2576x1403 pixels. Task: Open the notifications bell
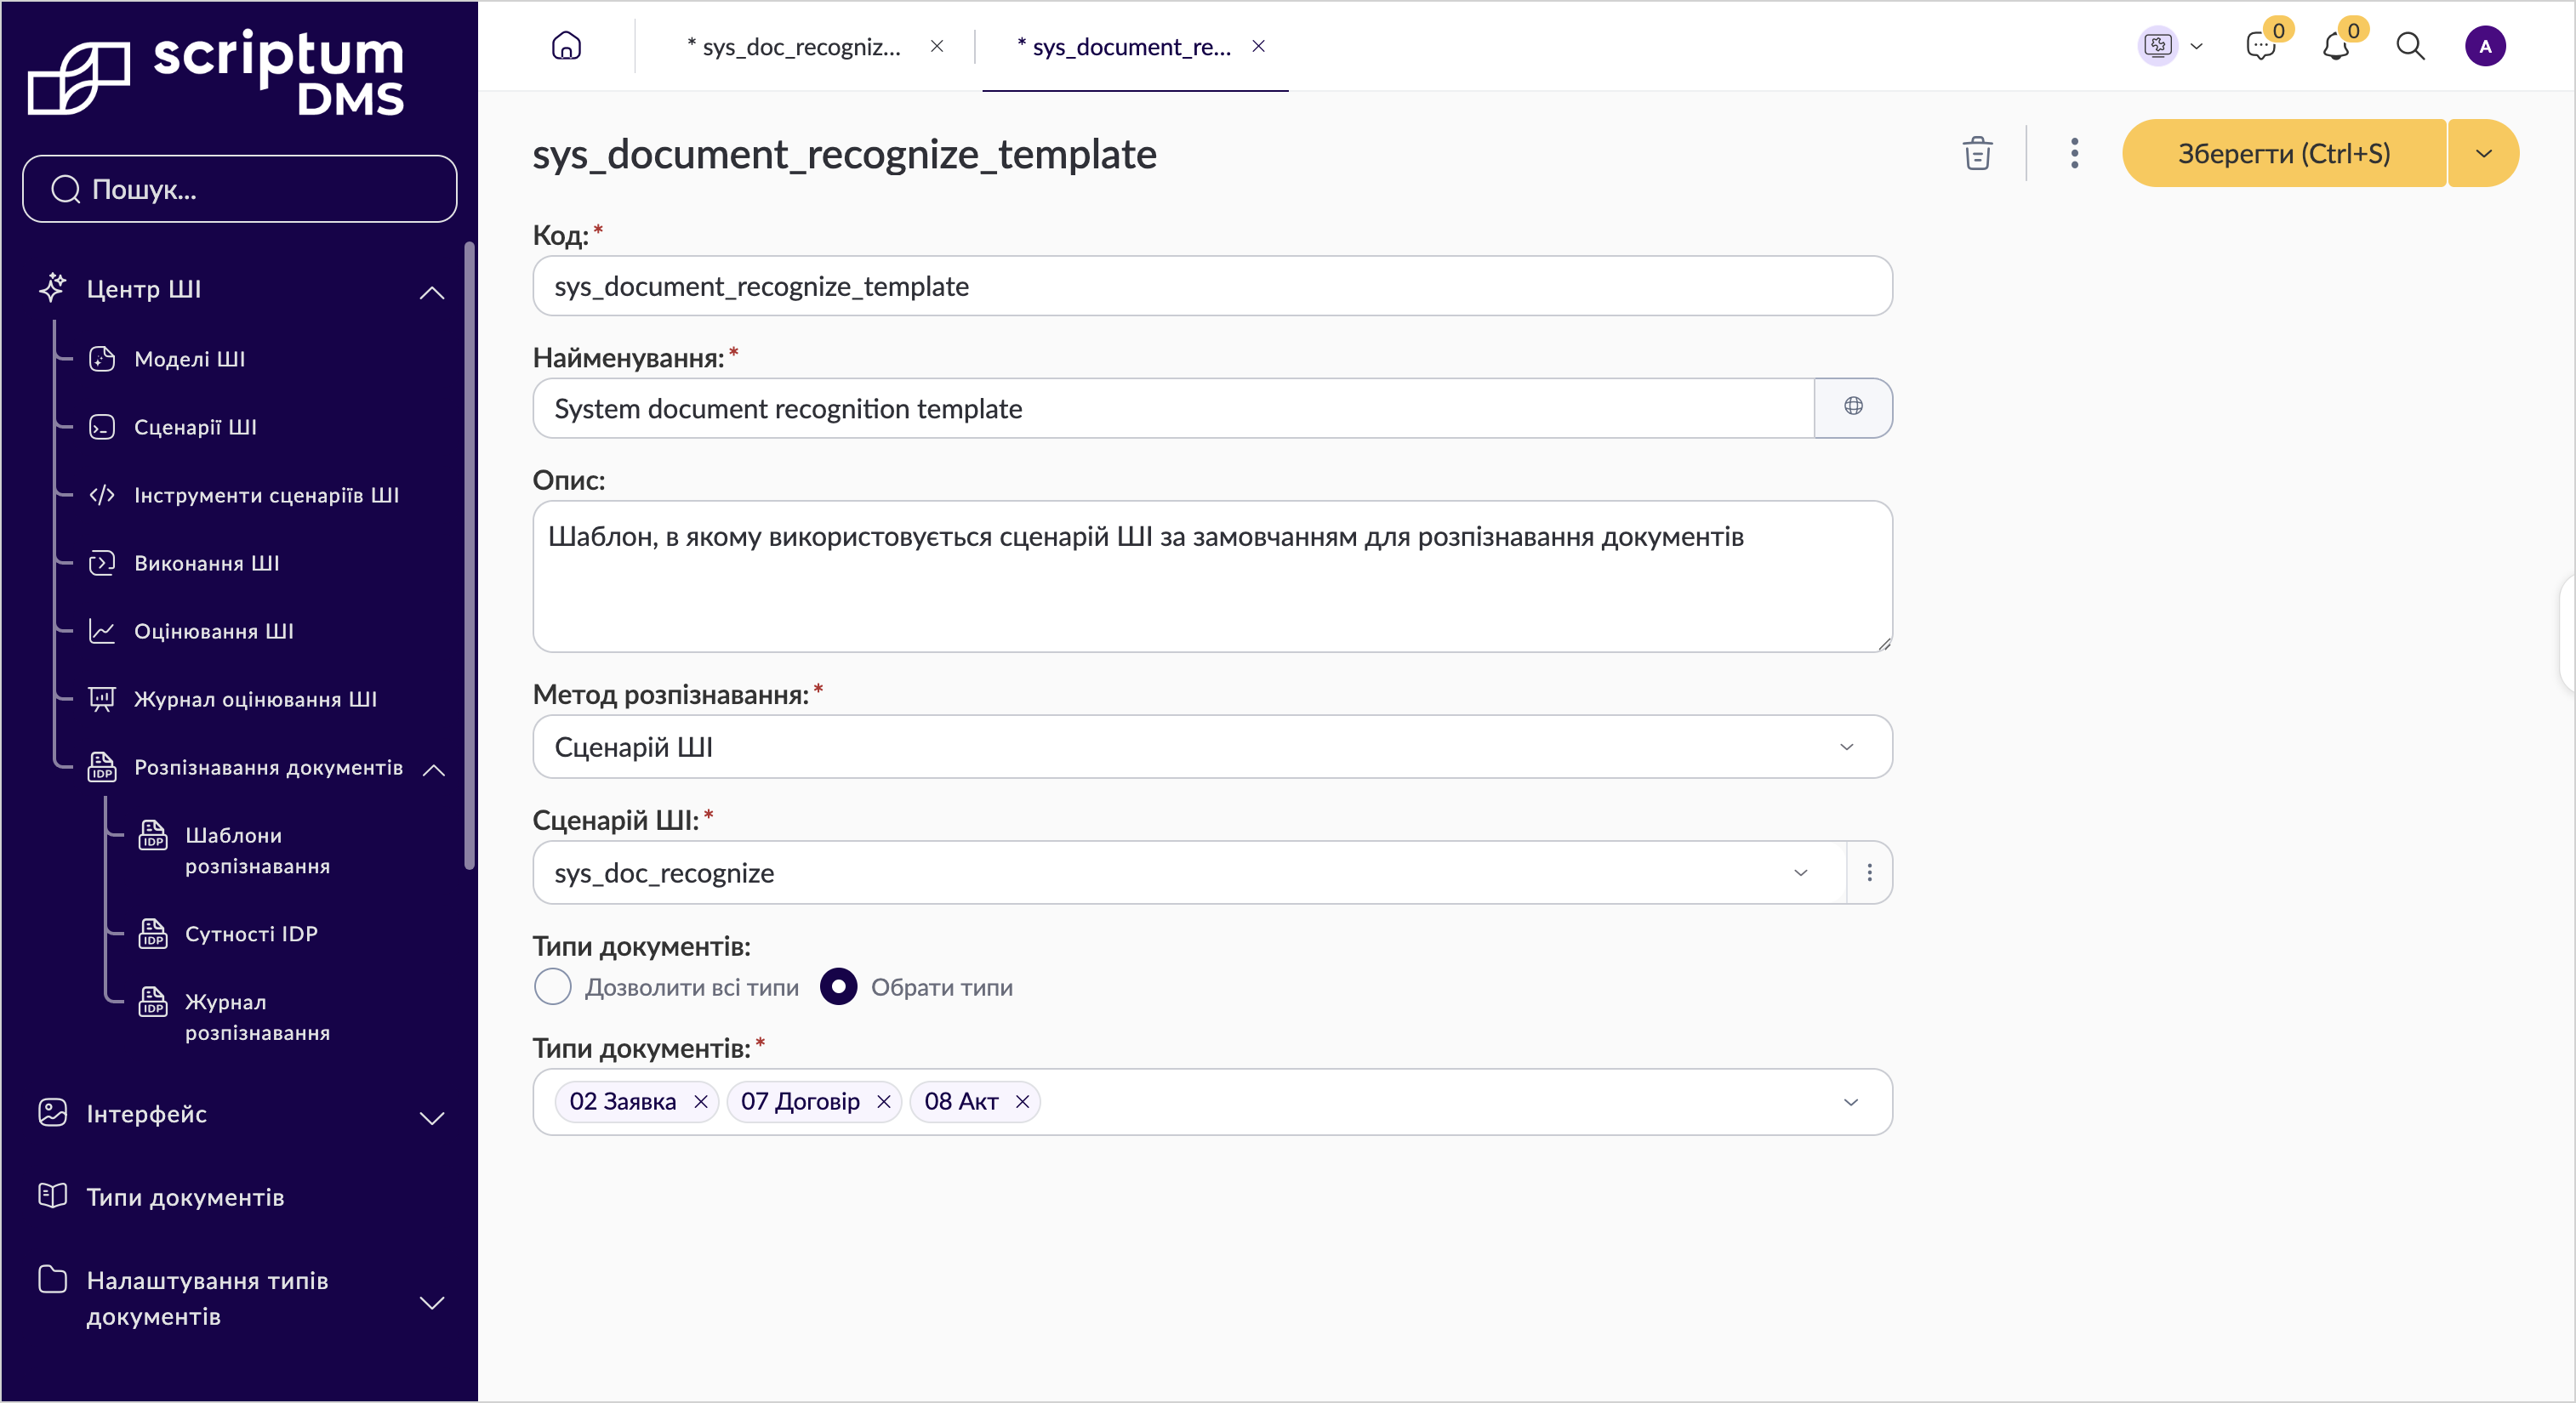tap(2336, 46)
